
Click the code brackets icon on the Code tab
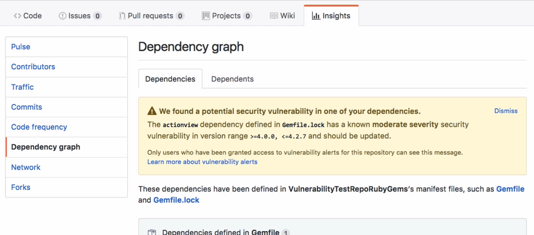point(16,16)
